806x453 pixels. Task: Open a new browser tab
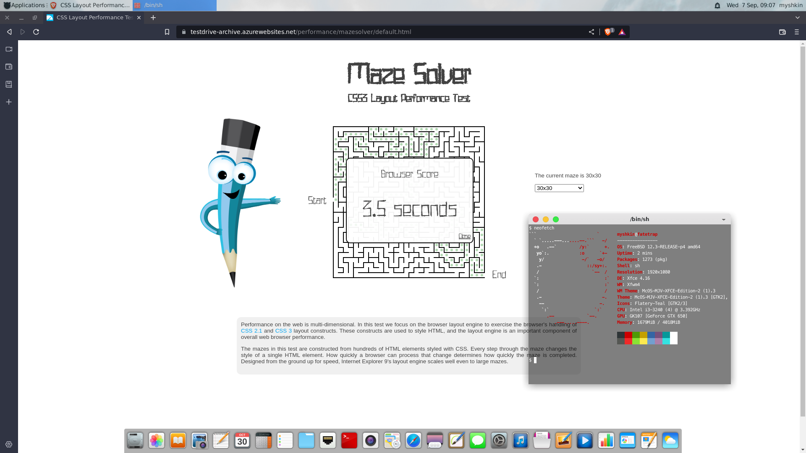click(153, 18)
